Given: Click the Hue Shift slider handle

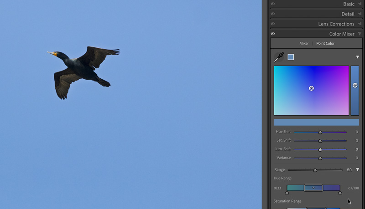Looking at the screenshot, I should pos(320,132).
